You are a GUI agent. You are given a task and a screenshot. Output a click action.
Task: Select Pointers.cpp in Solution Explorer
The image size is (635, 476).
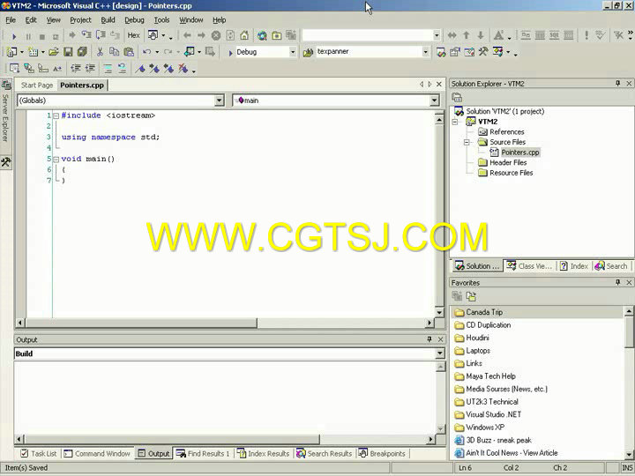(520, 152)
